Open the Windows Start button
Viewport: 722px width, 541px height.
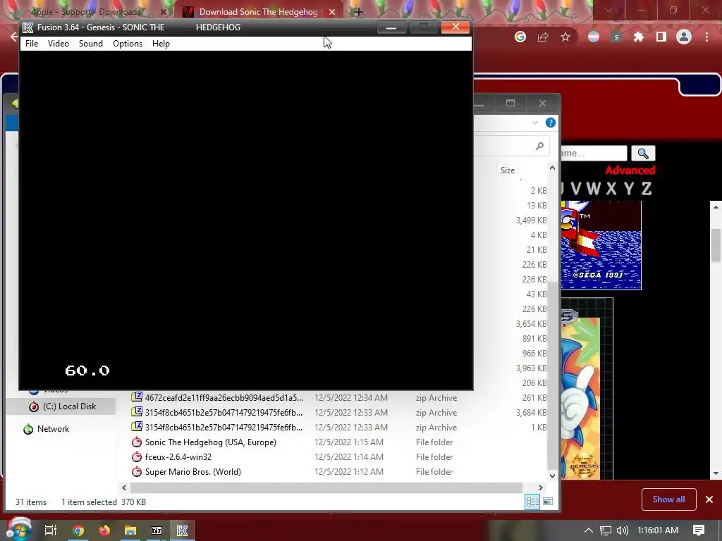(x=18, y=530)
